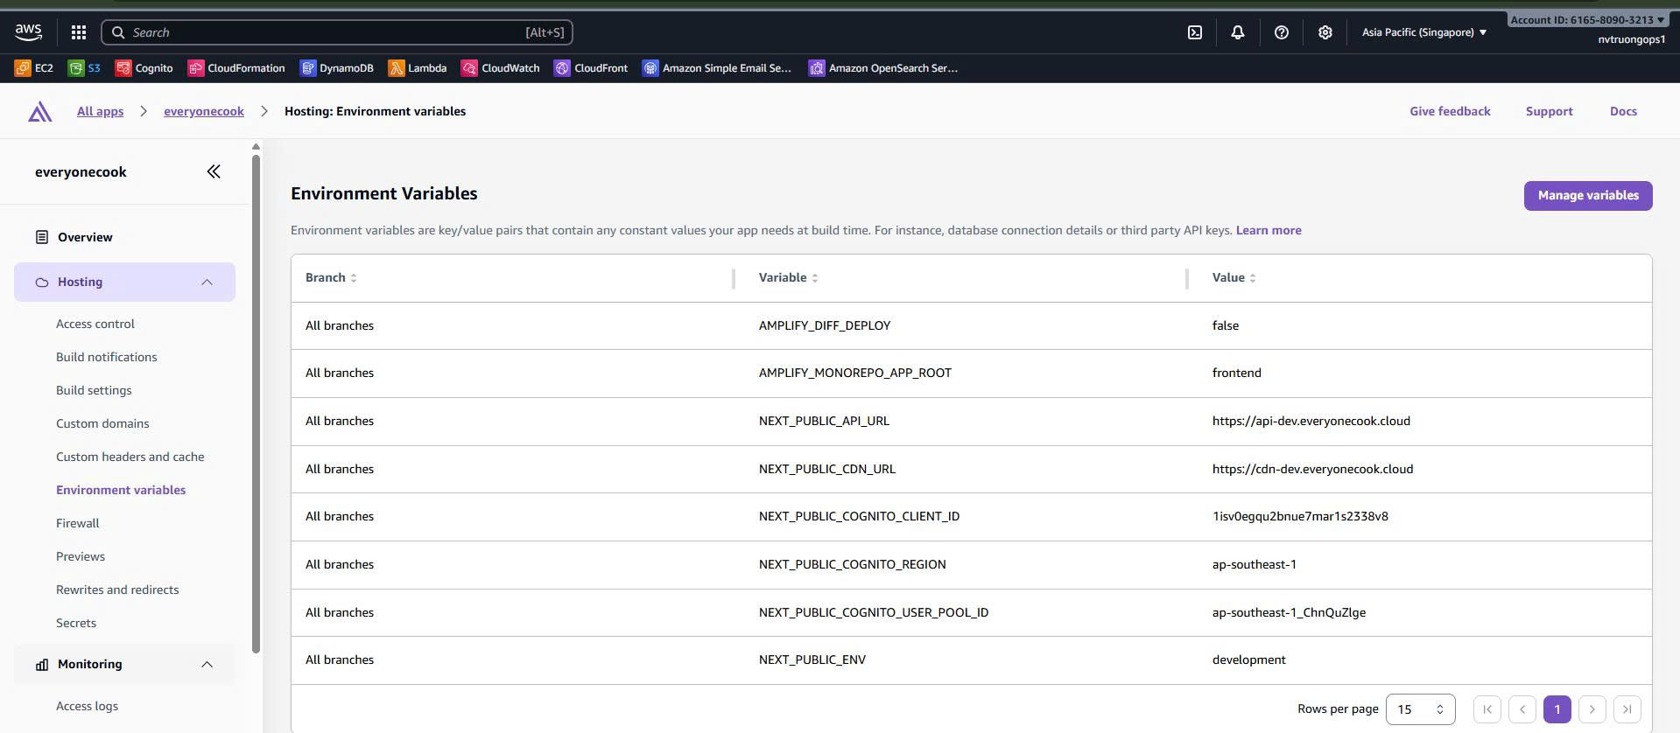The image size is (1680, 733).
Task: Open Custom domains
Action: 102,423
